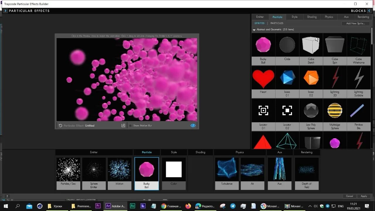This screenshot has height=211, width=375.
Task: Open the Shading tab in Blocks panel
Action: click(x=312, y=17)
